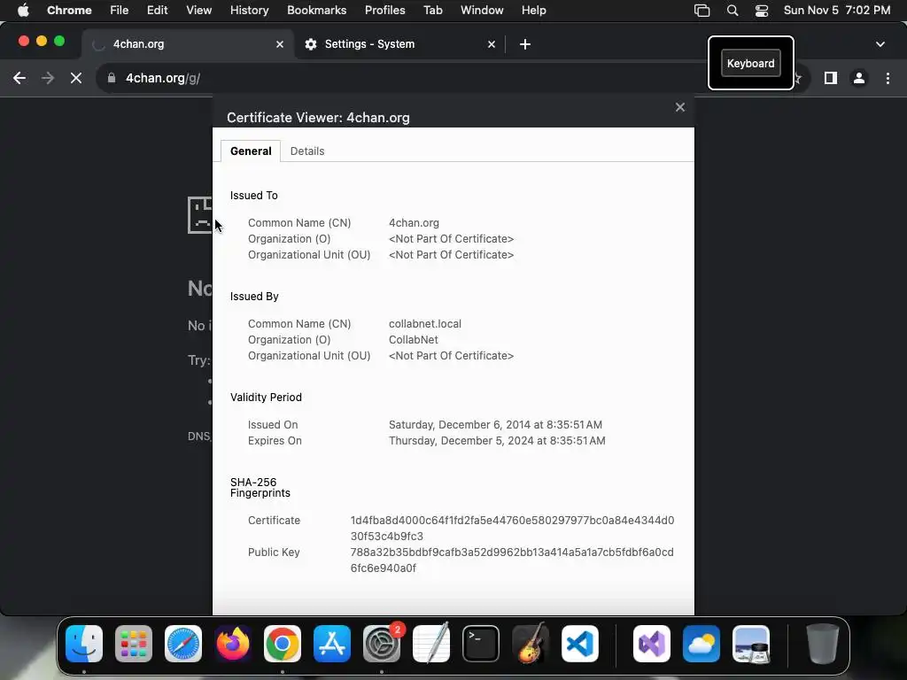Screen dimensions: 907x680
Task: Expand the tab search dropdown
Action: [880, 44]
